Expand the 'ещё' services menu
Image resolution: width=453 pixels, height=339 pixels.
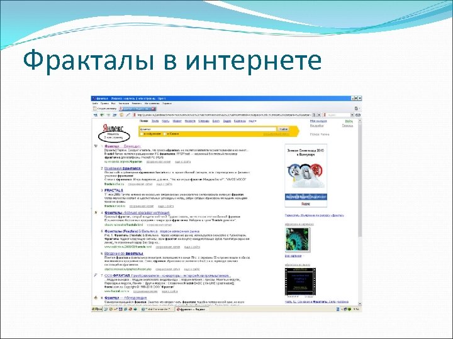point(252,121)
